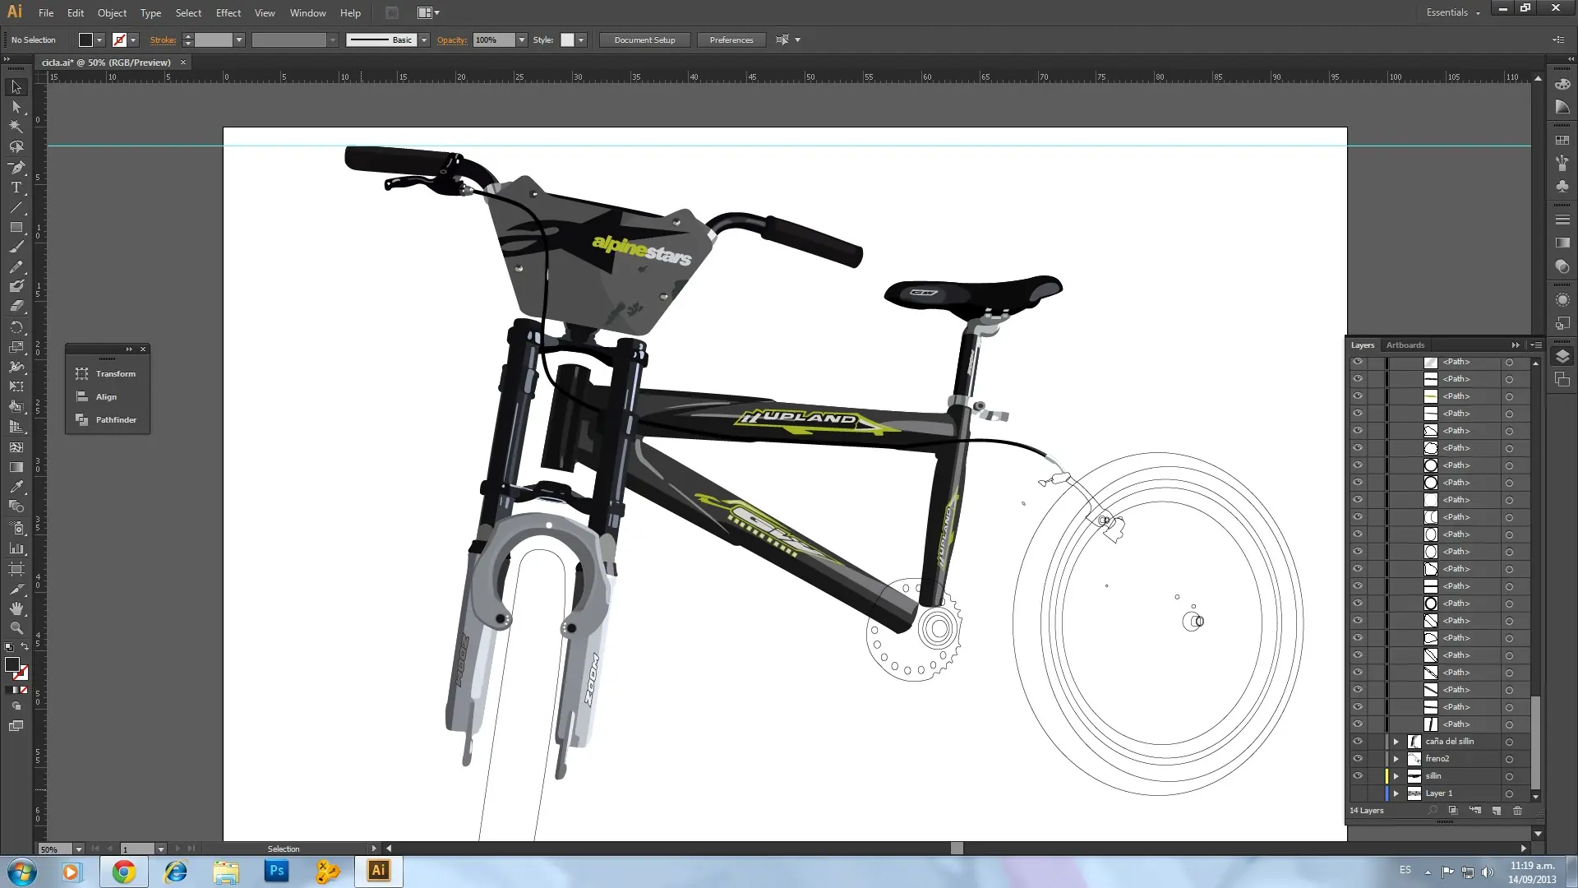Viewport: 1578px width, 888px height.
Task: Click the Fill color swatch in control bar
Action: click(85, 40)
